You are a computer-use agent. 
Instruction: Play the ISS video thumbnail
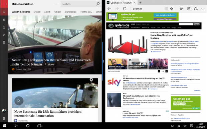pos(19,101)
